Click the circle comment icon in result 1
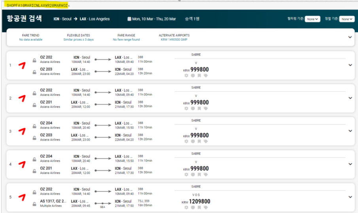This screenshot has width=358, height=213. [193, 76]
